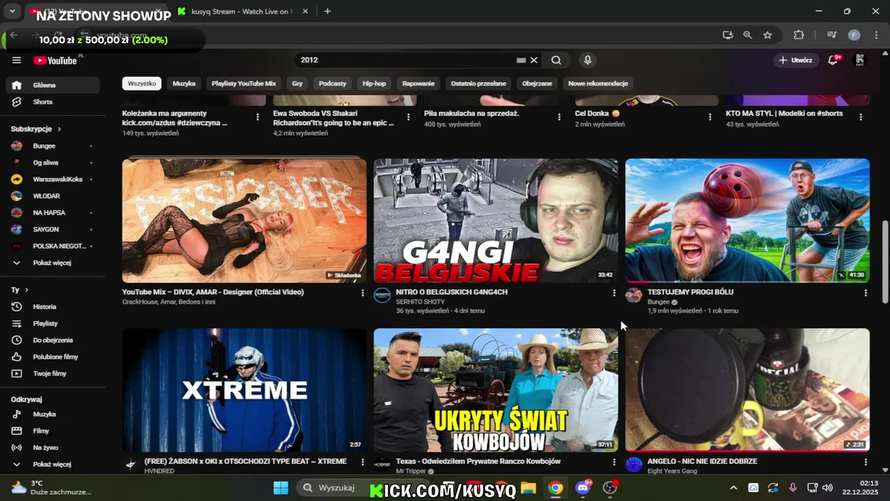
Task: Click the search magnifier button
Action: [556, 60]
